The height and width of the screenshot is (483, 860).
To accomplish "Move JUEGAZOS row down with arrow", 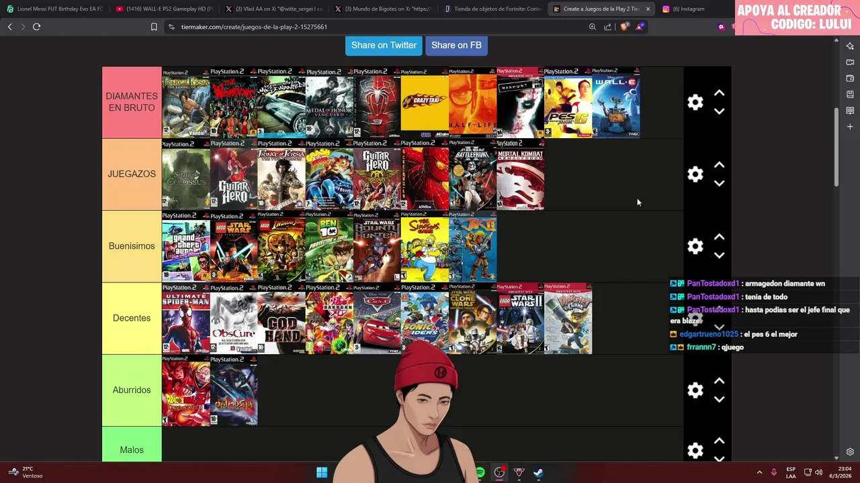I will tap(719, 183).
